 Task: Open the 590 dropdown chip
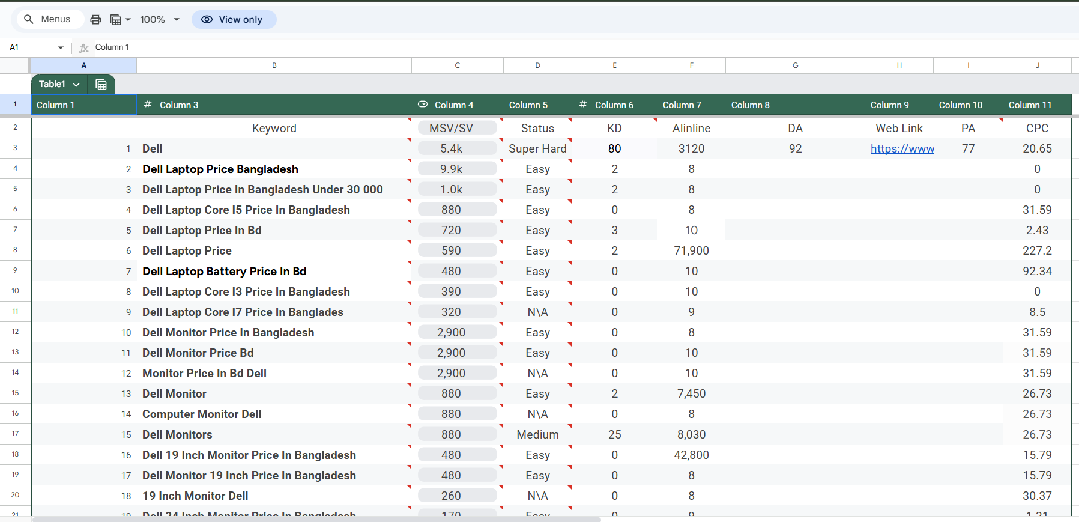coord(458,250)
